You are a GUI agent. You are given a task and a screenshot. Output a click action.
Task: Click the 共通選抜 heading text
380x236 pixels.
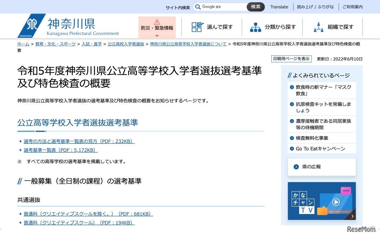point(29,200)
